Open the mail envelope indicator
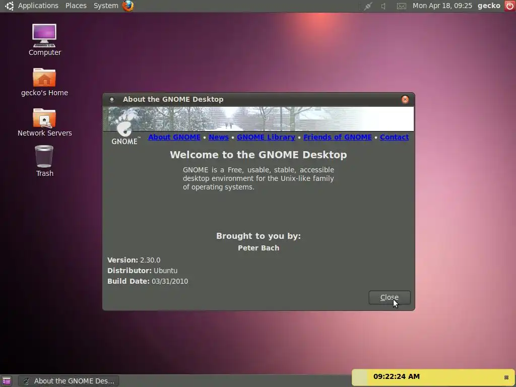 pos(402,6)
